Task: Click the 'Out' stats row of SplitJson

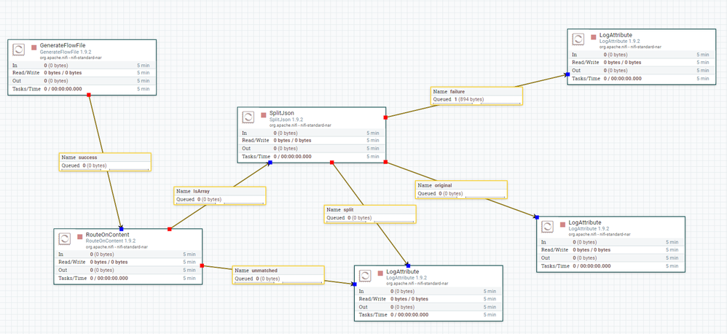Action: [x=312, y=149]
